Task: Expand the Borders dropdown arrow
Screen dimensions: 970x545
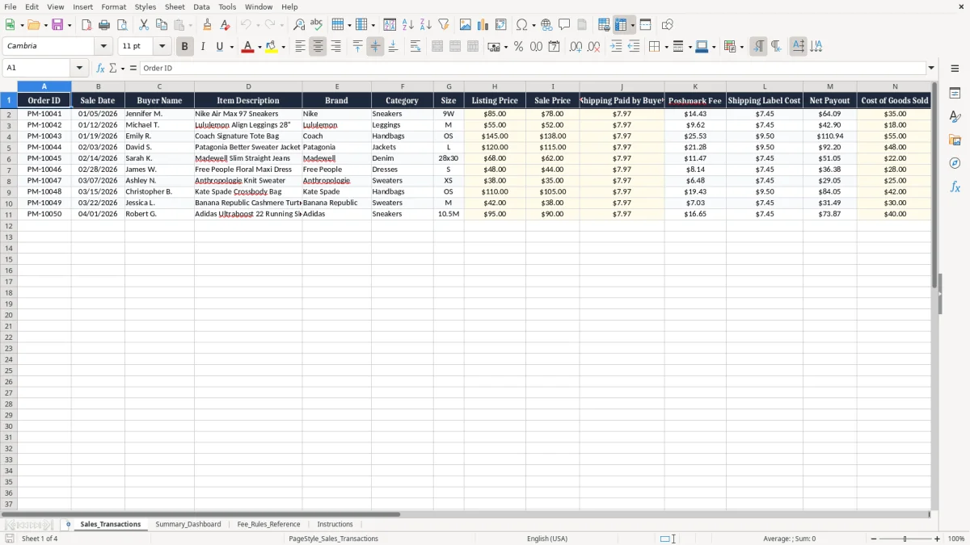Action: 665,47
